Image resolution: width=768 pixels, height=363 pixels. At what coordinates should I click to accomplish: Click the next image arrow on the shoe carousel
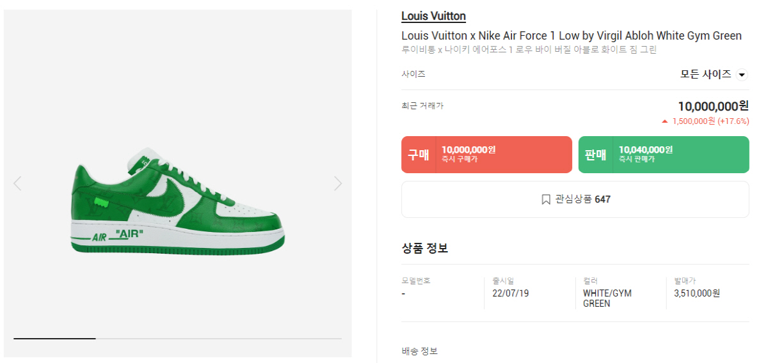[x=338, y=183]
